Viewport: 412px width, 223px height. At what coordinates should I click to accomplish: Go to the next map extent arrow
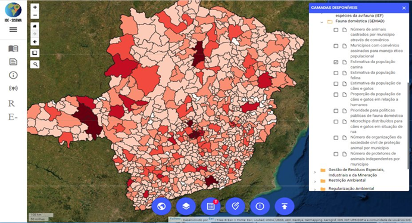pyautogui.click(x=35, y=34)
